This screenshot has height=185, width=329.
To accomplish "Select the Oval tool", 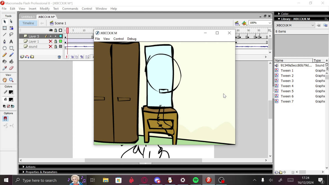I will pyautogui.click(x=5, y=48).
